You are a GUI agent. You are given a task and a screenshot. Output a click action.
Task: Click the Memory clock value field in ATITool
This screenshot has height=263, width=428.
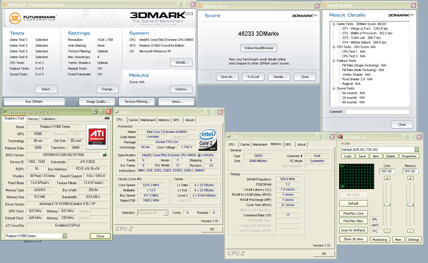click(x=410, y=171)
